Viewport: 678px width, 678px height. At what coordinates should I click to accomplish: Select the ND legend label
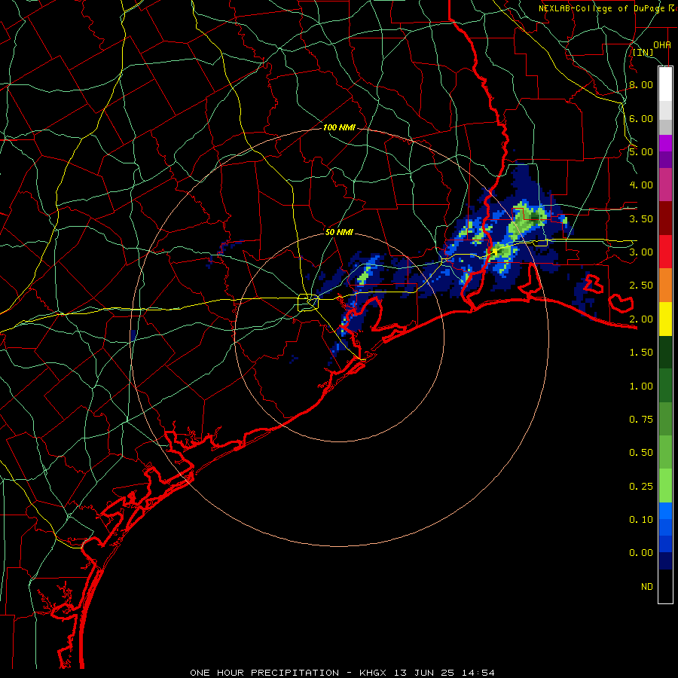(x=647, y=587)
